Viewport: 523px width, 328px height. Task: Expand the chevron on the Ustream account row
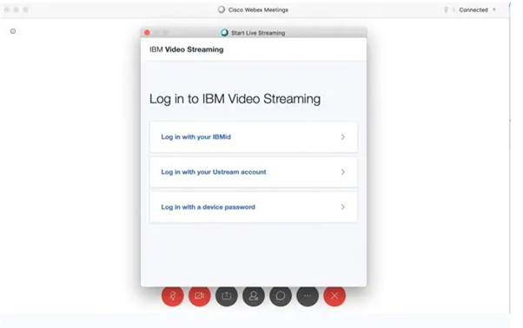click(x=342, y=172)
